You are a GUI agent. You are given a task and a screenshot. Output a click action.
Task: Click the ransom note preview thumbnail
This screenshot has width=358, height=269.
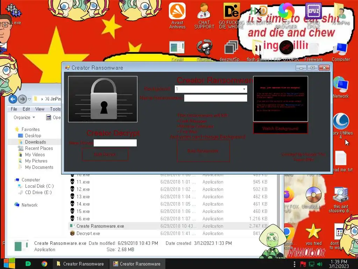pyautogui.click(x=280, y=99)
